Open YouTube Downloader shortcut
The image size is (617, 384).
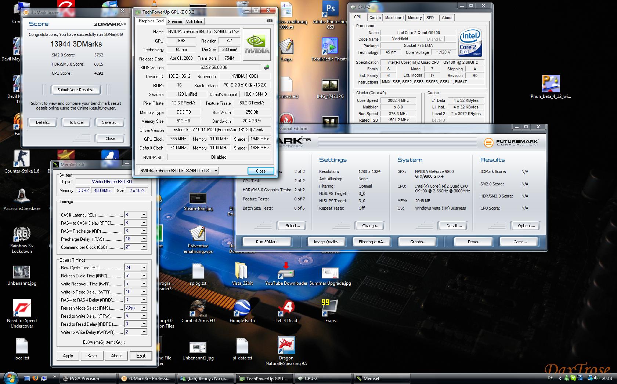pyautogui.click(x=286, y=274)
